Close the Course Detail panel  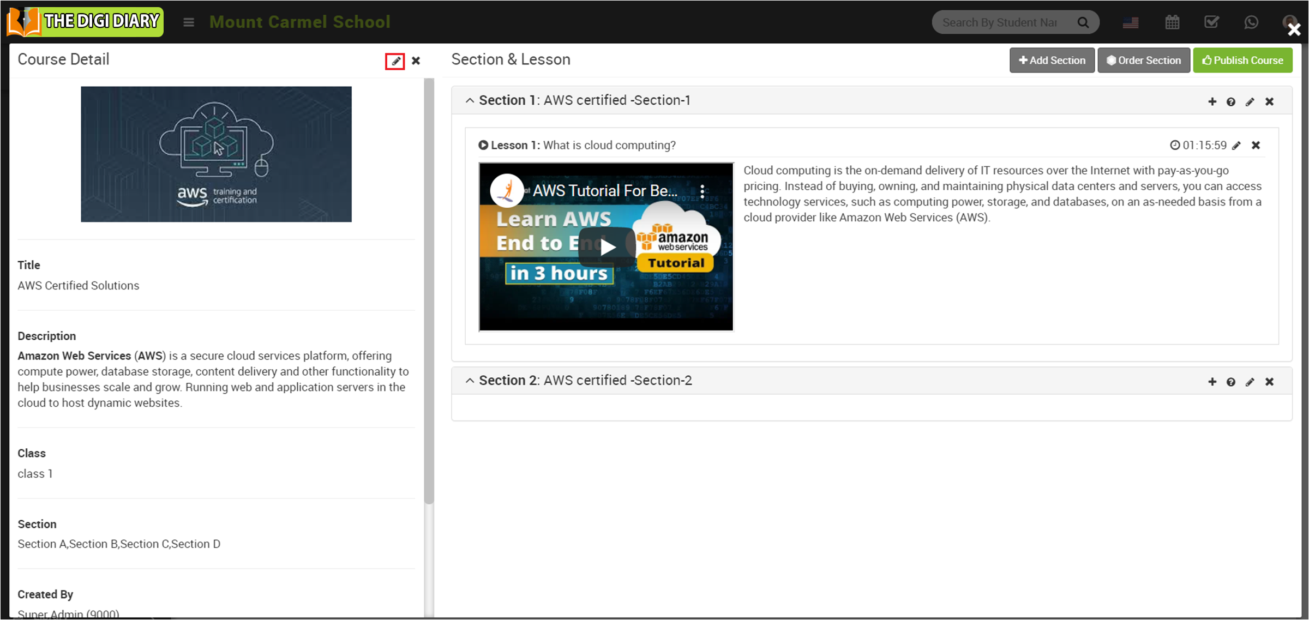click(416, 61)
